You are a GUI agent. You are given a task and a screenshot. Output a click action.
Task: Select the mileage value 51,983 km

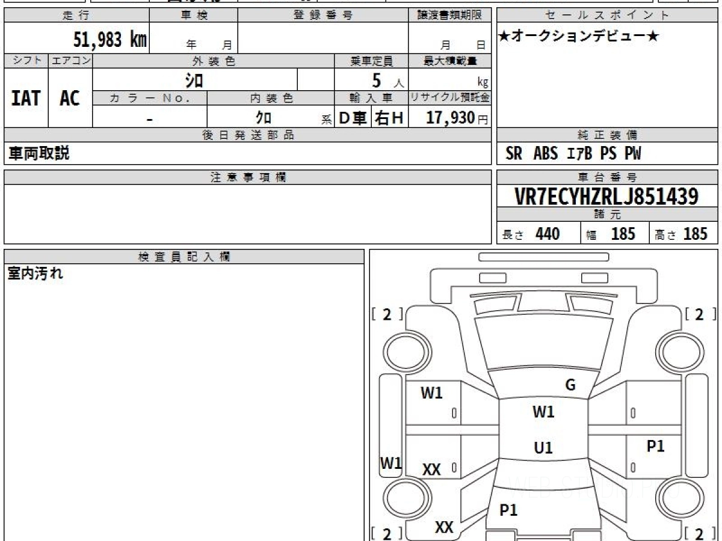pyautogui.click(x=110, y=40)
